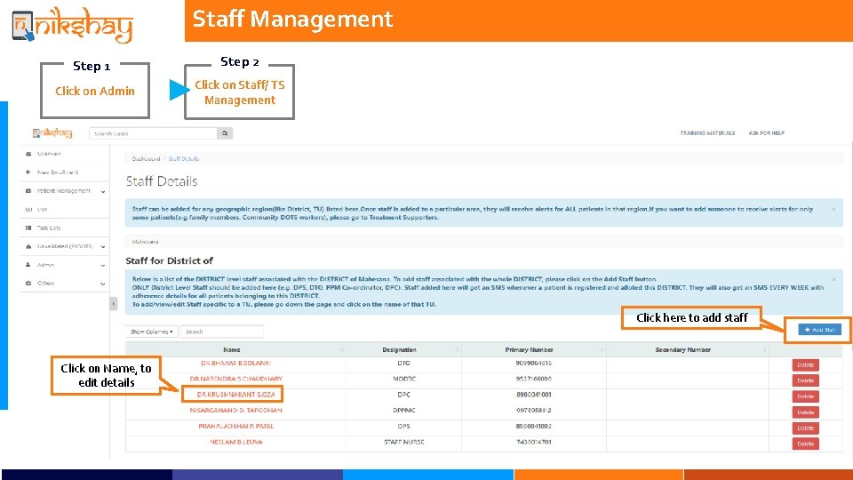853x480 pixels.
Task: Click the DBT sidebar icon
Action: coord(28,210)
